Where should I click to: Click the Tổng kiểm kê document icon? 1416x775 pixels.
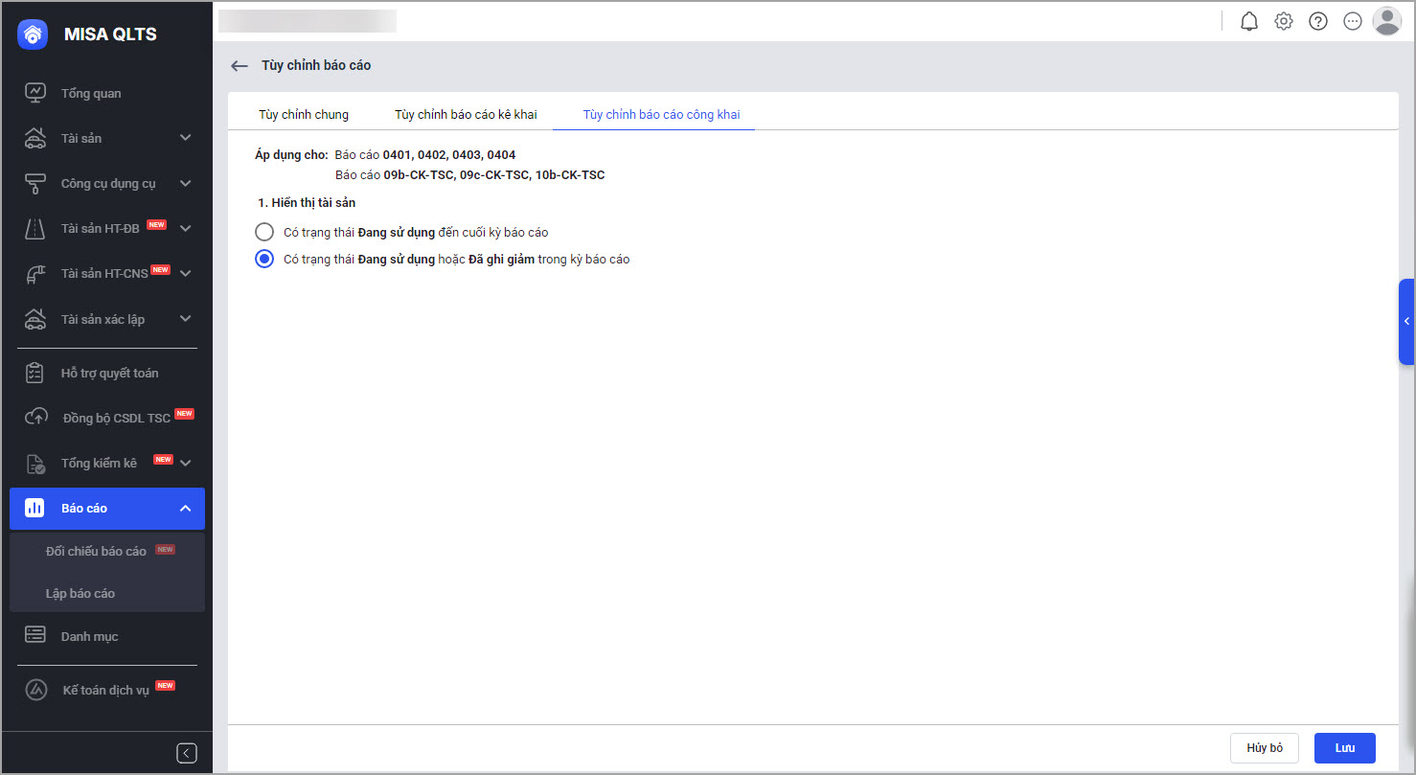pos(35,464)
